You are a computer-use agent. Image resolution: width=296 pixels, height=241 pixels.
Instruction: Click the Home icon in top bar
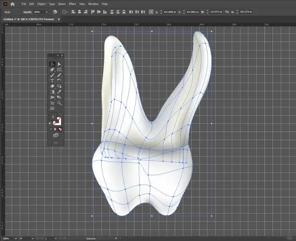pyautogui.click(x=12, y=4)
